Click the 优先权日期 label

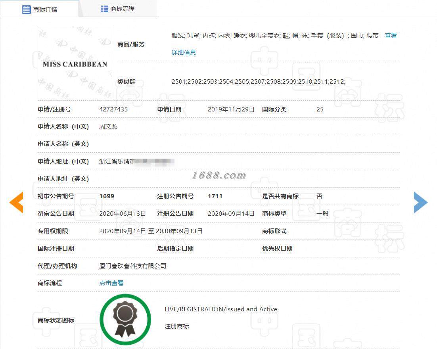coord(277,248)
